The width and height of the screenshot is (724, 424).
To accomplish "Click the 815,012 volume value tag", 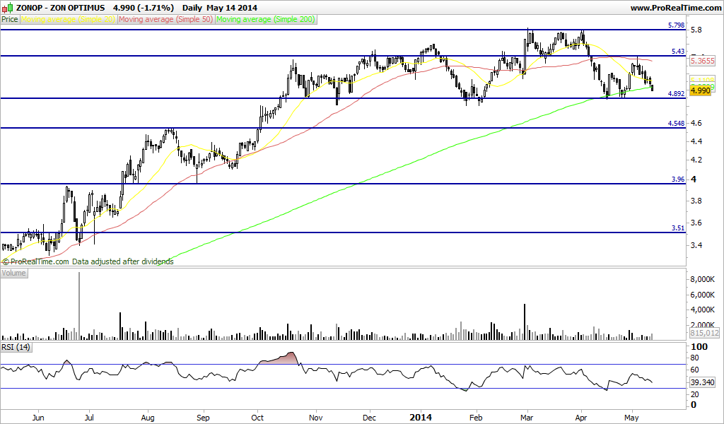I will pos(705,333).
